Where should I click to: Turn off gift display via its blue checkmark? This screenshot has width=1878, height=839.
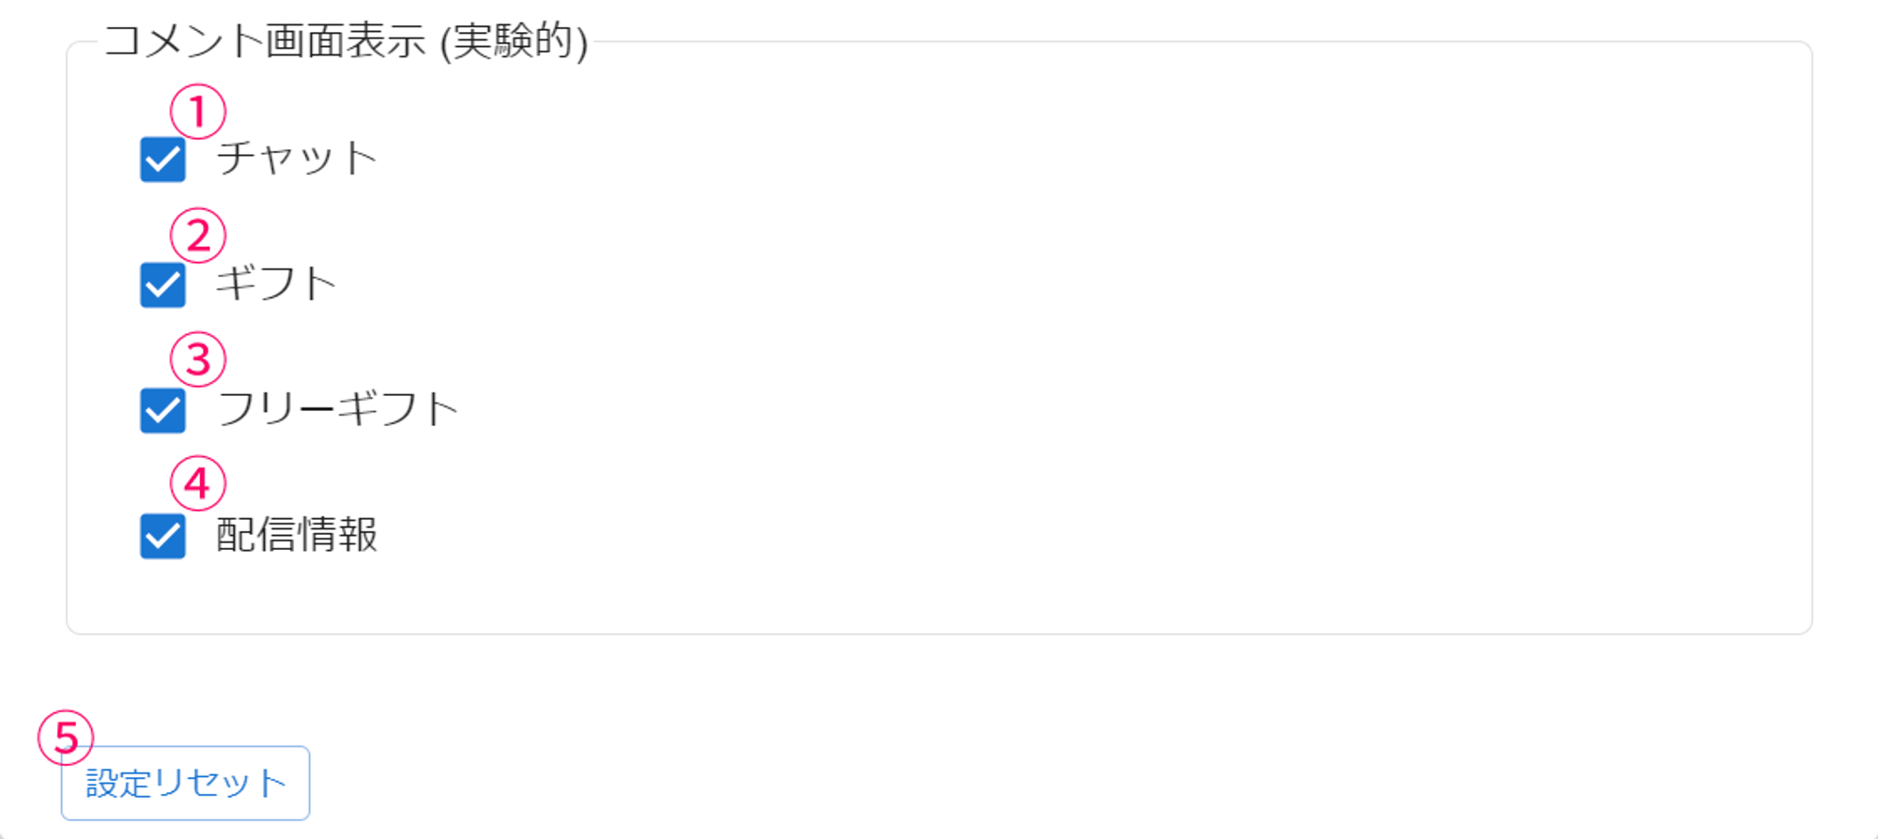(162, 284)
